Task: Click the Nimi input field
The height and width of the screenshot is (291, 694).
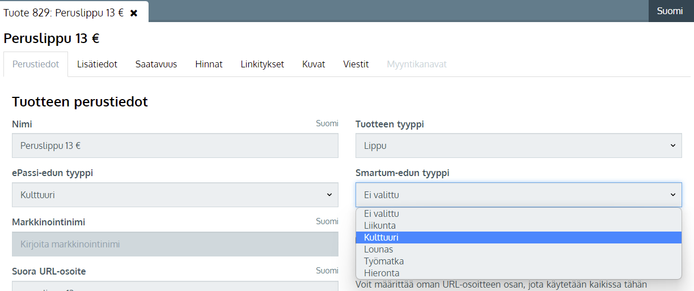Action: (x=175, y=145)
